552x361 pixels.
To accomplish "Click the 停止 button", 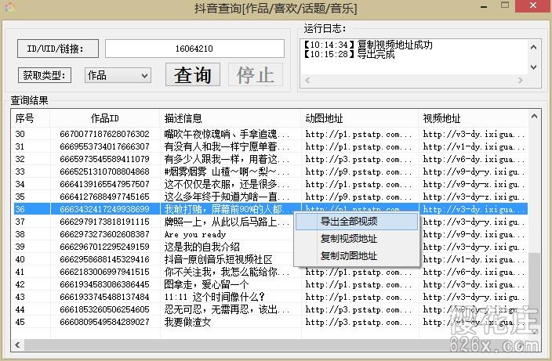I will tap(256, 74).
